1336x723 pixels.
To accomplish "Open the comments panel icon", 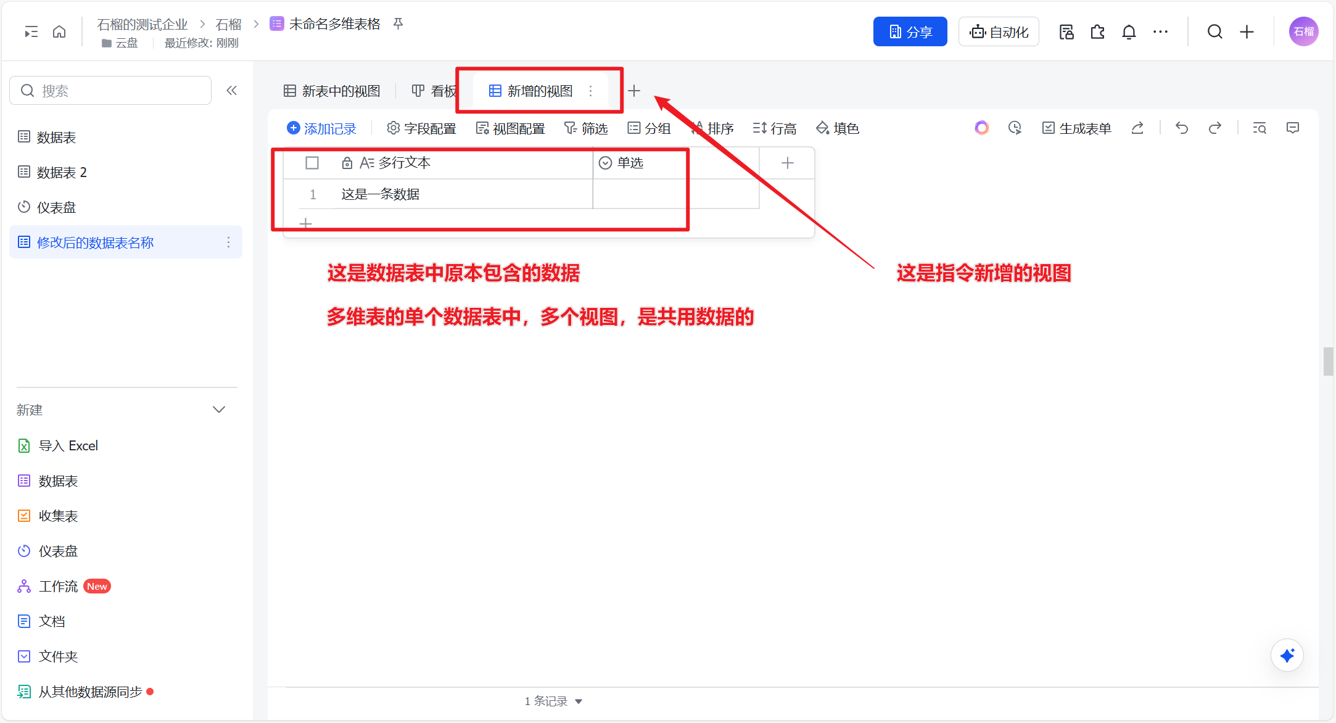I will click(1293, 128).
